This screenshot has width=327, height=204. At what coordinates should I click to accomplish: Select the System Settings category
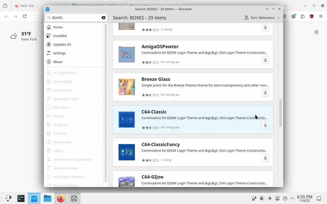pos(74,168)
